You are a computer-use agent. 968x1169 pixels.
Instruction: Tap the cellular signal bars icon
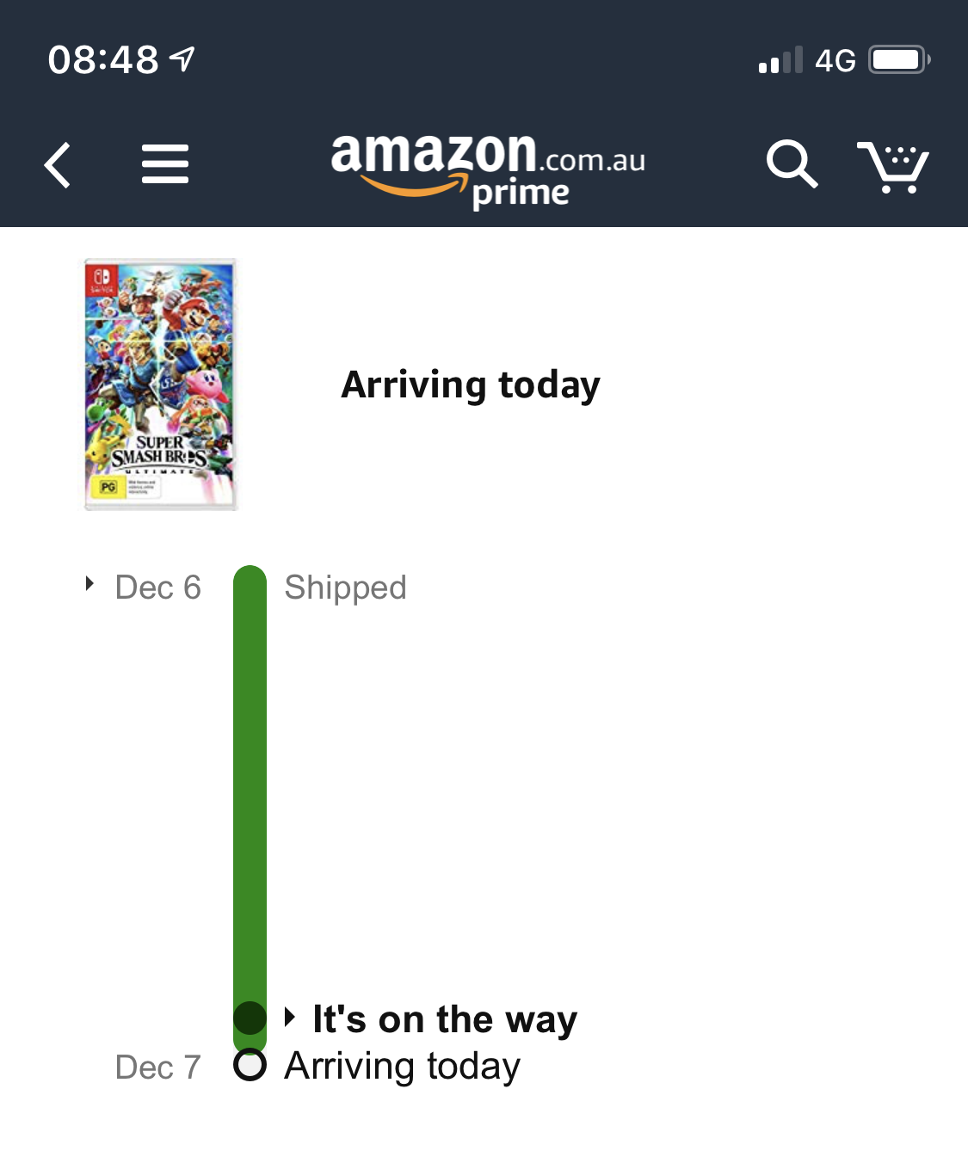click(780, 60)
